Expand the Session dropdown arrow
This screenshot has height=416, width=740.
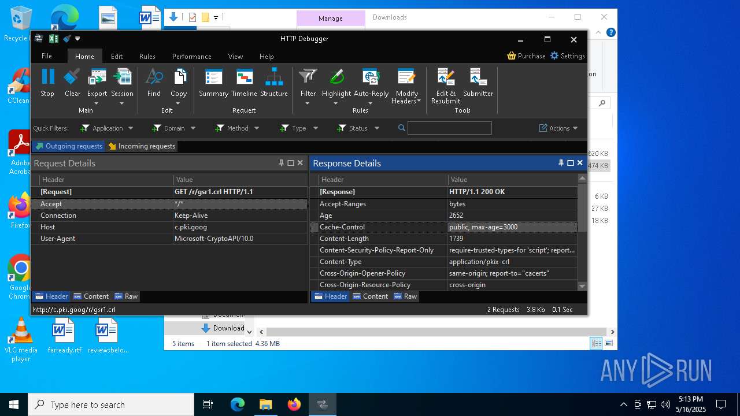pos(122,103)
